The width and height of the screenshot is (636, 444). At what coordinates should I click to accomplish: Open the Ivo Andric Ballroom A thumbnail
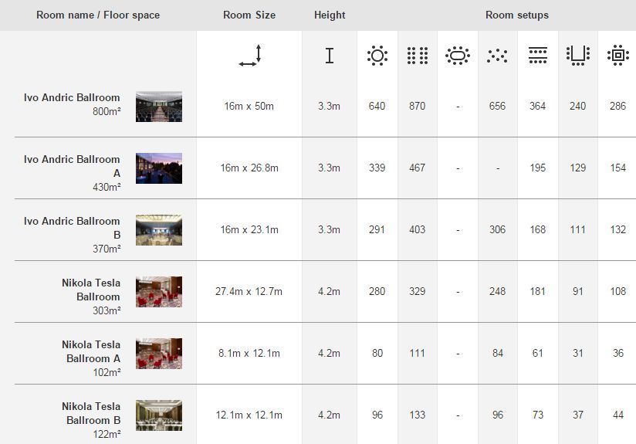click(x=159, y=168)
